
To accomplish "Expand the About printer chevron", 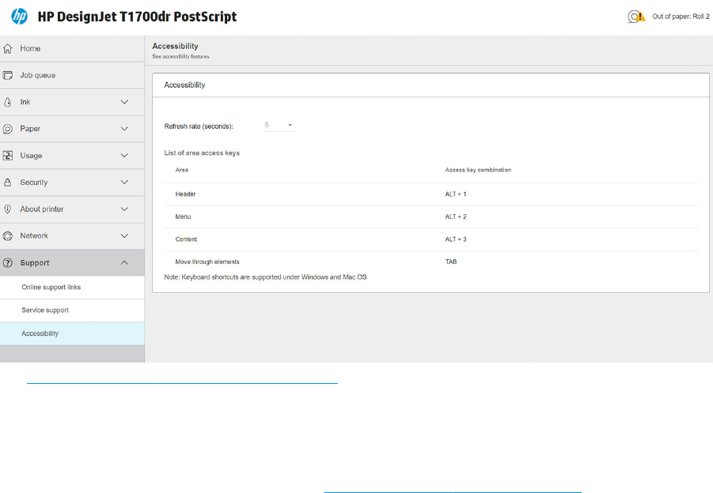I will click(124, 209).
